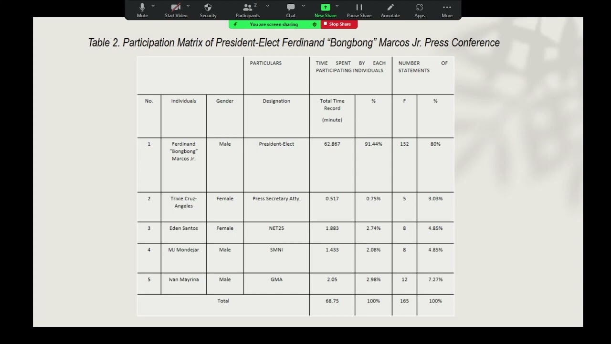
Task: Click the 'You are screen sharing' indicator
Action: click(274, 24)
